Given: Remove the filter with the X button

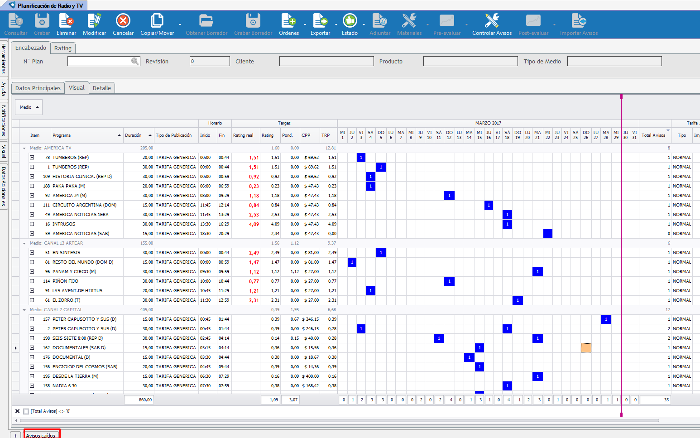Looking at the screenshot, I should [17, 411].
